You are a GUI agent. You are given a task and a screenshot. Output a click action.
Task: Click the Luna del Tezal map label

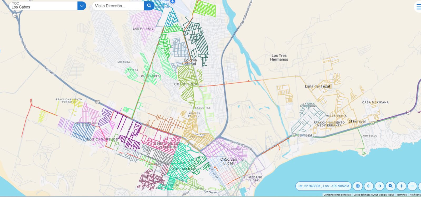pos(317,86)
